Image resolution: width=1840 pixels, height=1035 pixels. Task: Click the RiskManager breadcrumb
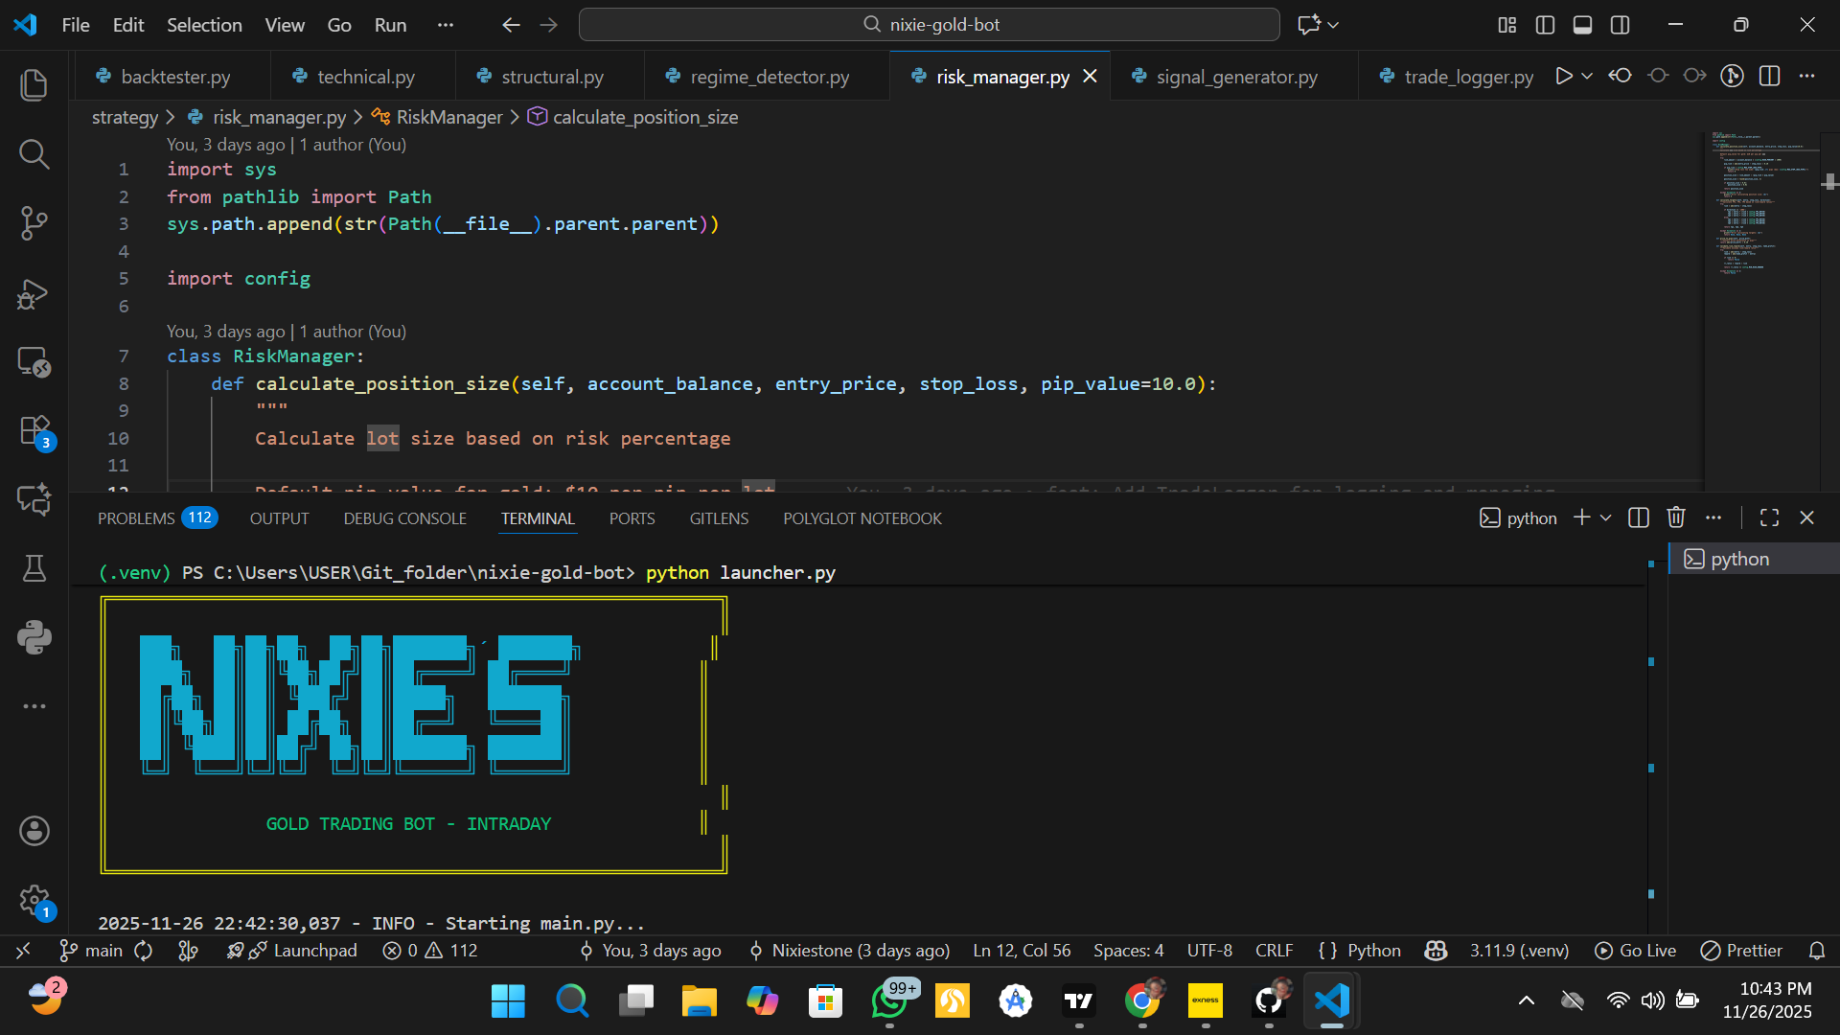coord(448,117)
